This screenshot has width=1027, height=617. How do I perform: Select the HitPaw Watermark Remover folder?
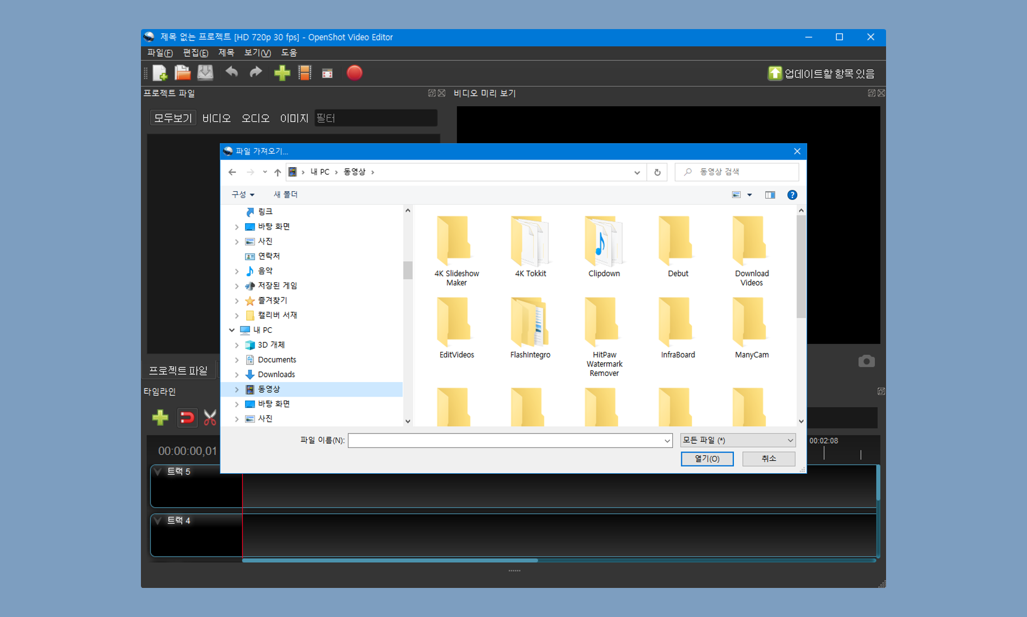click(604, 337)
